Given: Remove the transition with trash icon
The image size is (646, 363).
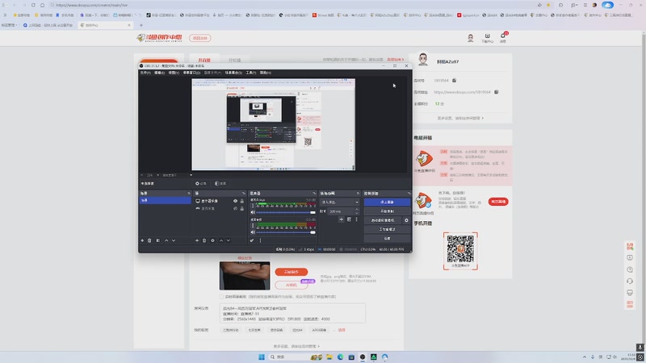Looking at the screenshot, I should pyautogui.click(x=349, y=219).
